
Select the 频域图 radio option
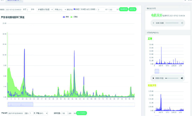pyautogui.click(x=74, y=9)
